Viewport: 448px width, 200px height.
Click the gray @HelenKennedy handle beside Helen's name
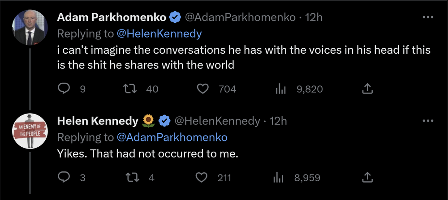(x=216, y=121)
